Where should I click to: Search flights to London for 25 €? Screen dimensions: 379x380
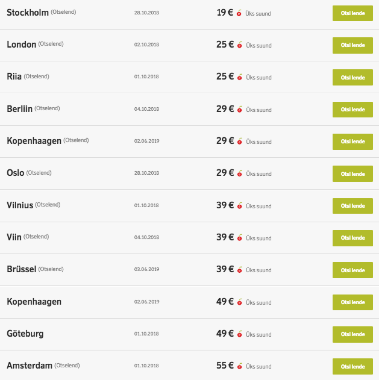(352, 45)
